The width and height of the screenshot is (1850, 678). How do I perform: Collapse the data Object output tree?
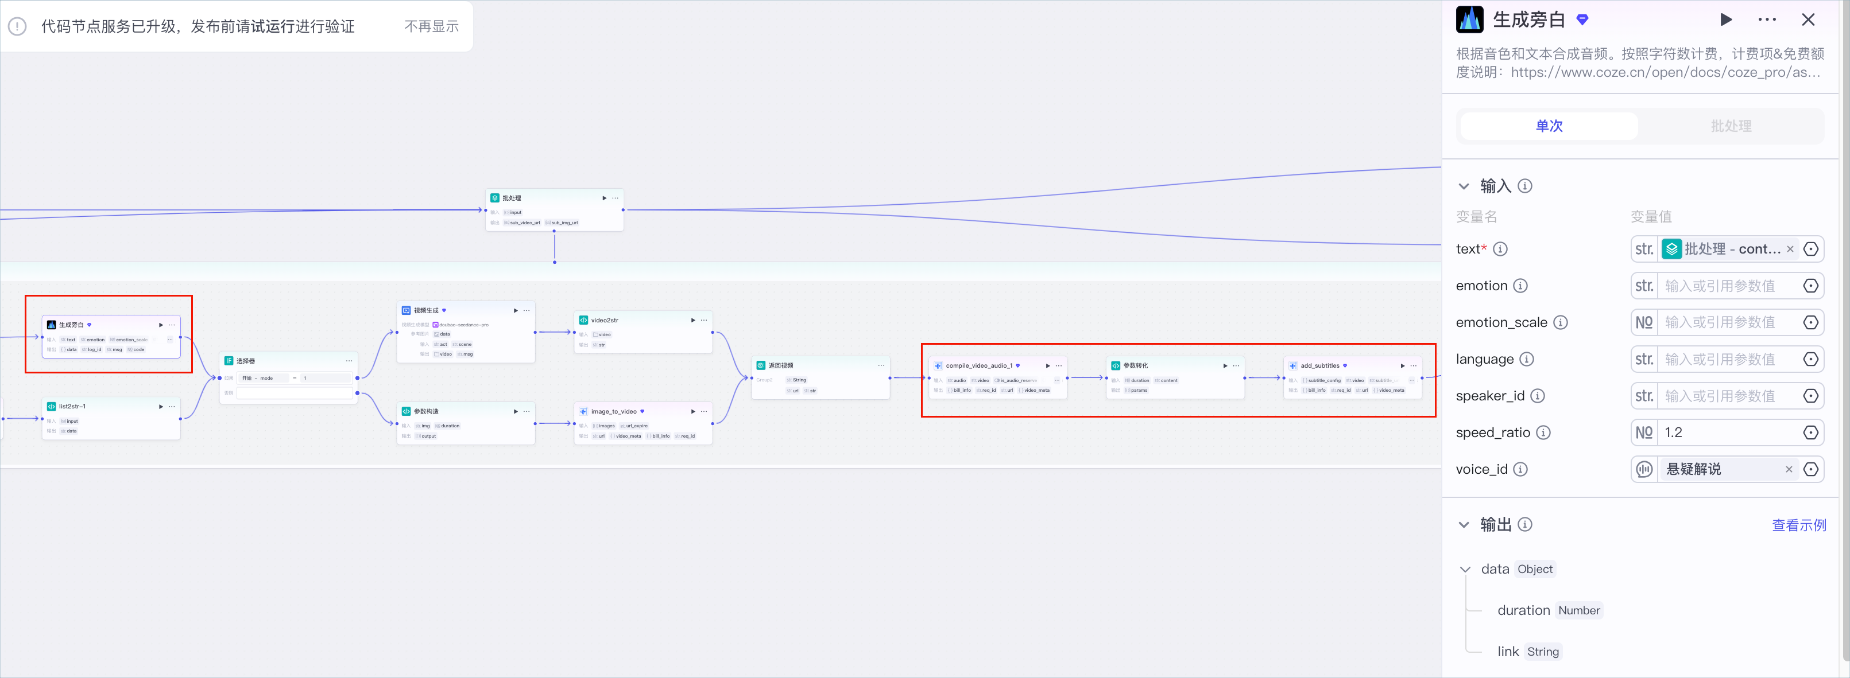[x=1465, y=570]
